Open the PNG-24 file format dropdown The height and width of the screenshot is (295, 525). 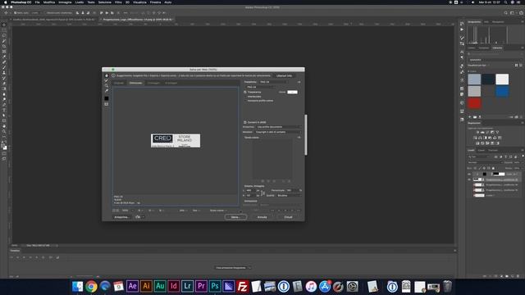(x=260, y=87)
